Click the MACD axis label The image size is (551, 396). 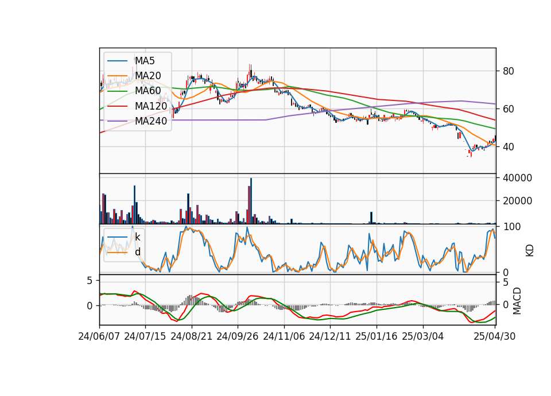point(517,301)
